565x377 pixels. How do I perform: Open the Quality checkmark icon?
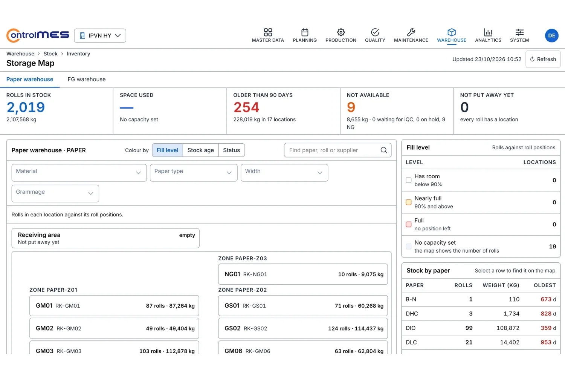(375, 32)
